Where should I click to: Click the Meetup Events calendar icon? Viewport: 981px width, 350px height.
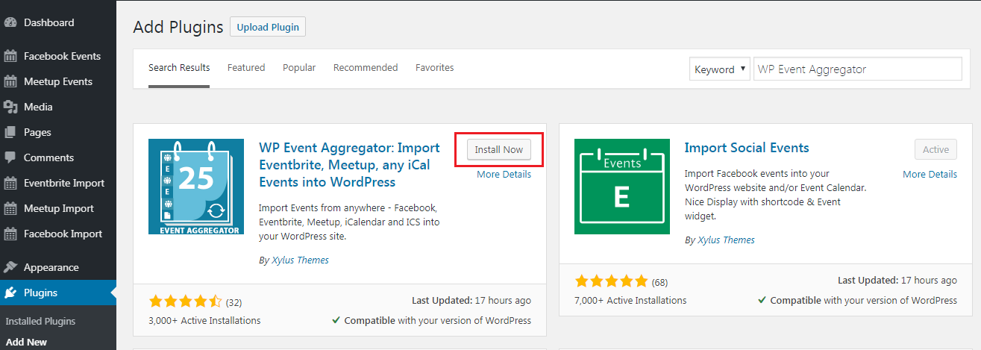point(10,81)
